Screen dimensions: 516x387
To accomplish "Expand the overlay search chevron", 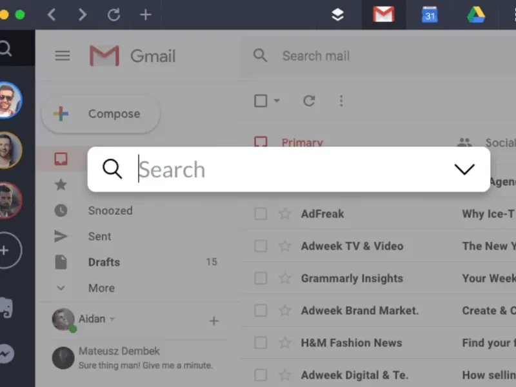I will [464, 169].
